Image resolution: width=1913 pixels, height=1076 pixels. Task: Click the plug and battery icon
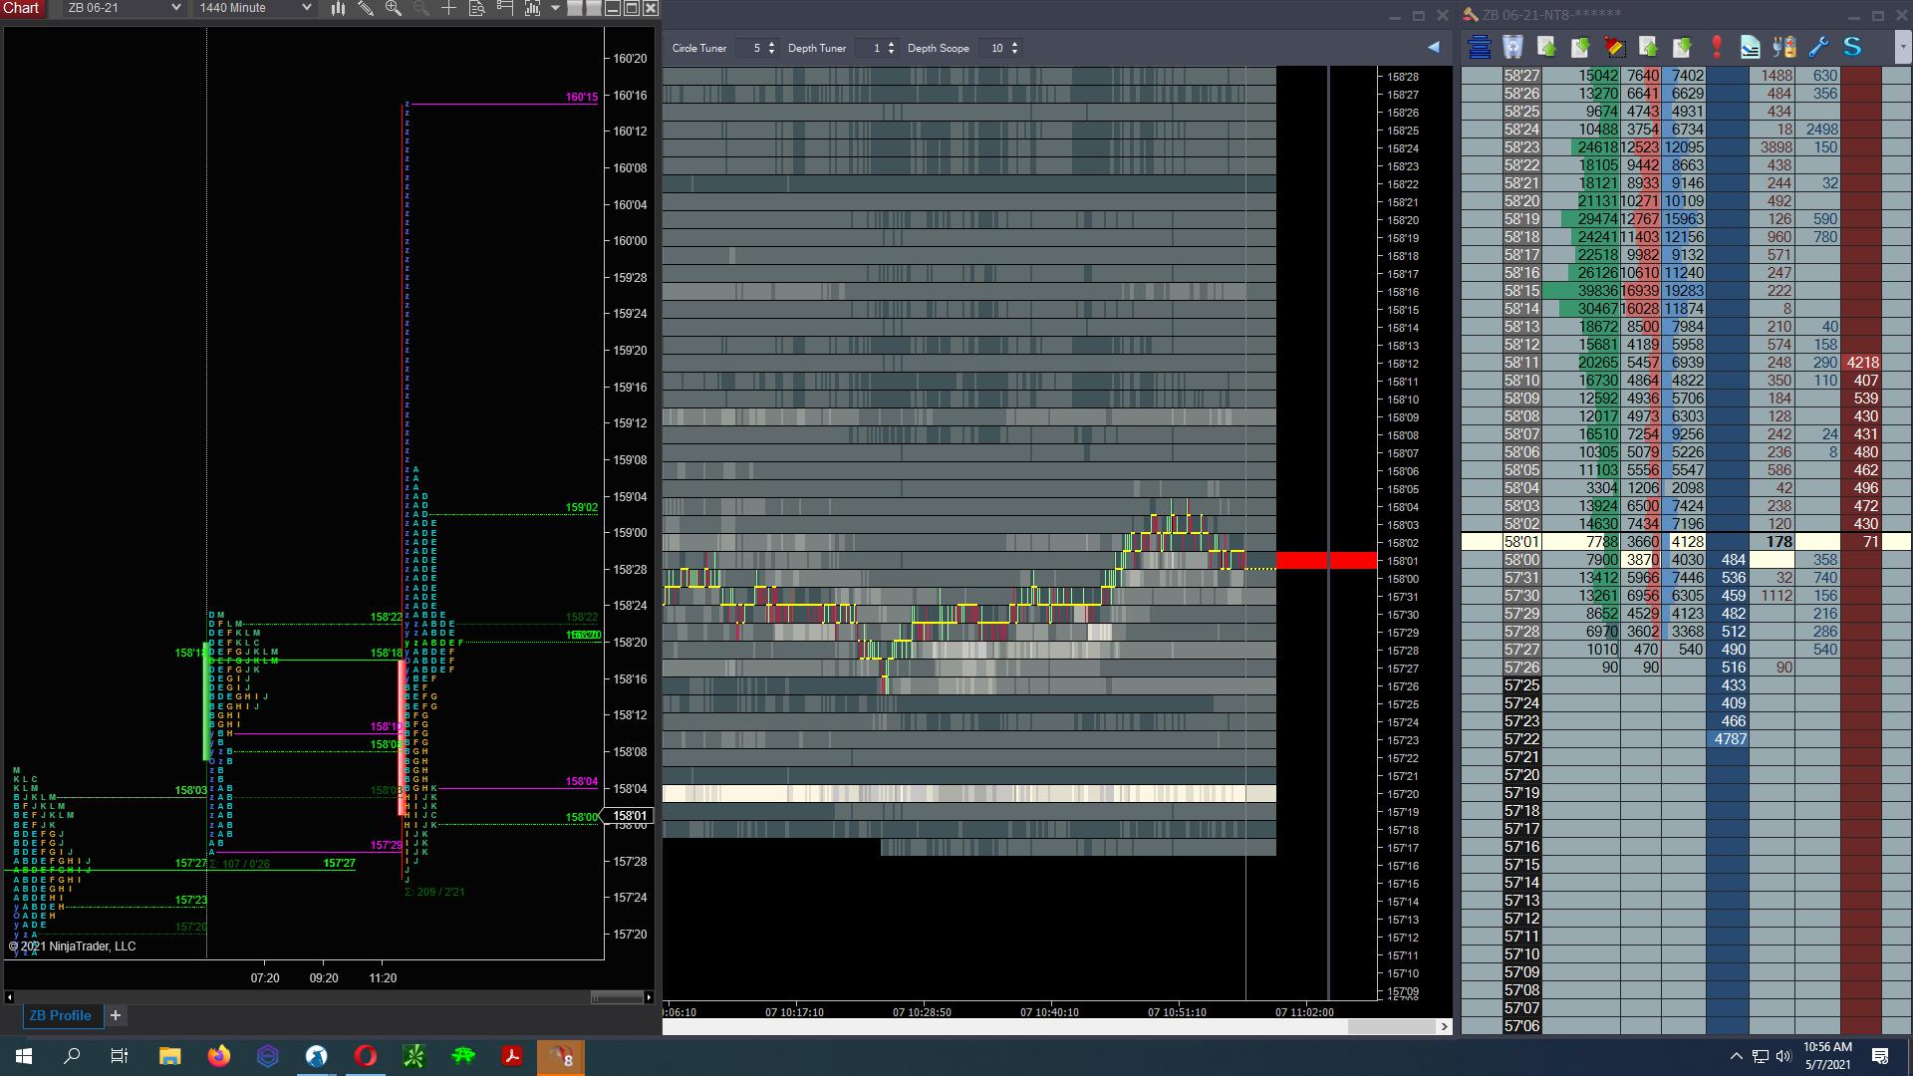tap(1783, 47)
